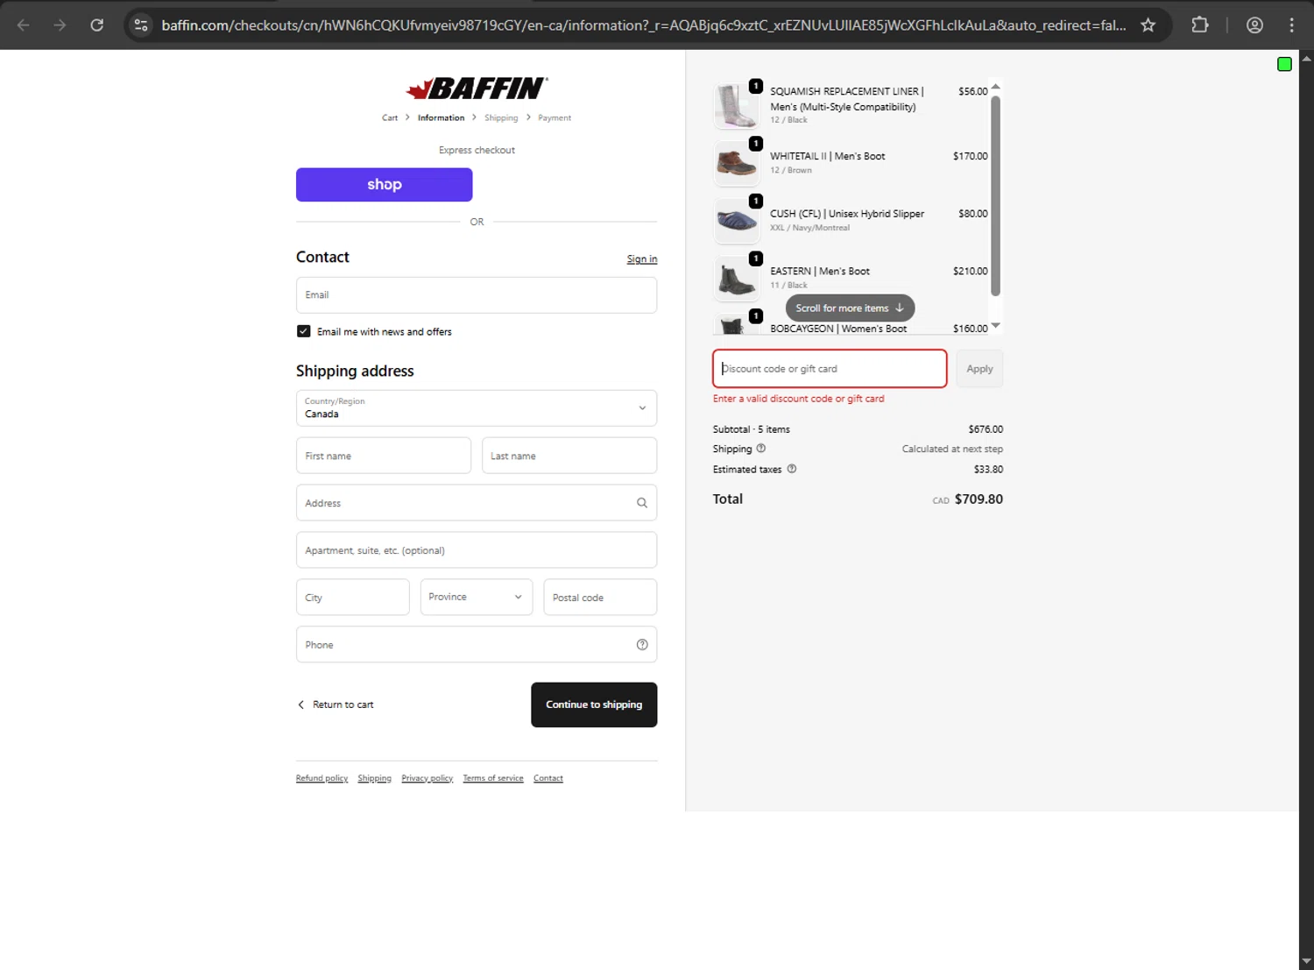Screen dimensions: 1314x970
Task: Click the $709.80 total amount
Action: coord(978,499)
